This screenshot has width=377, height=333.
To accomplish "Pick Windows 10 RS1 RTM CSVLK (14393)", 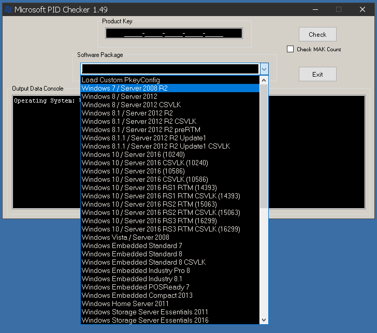I will pos(170,196).
